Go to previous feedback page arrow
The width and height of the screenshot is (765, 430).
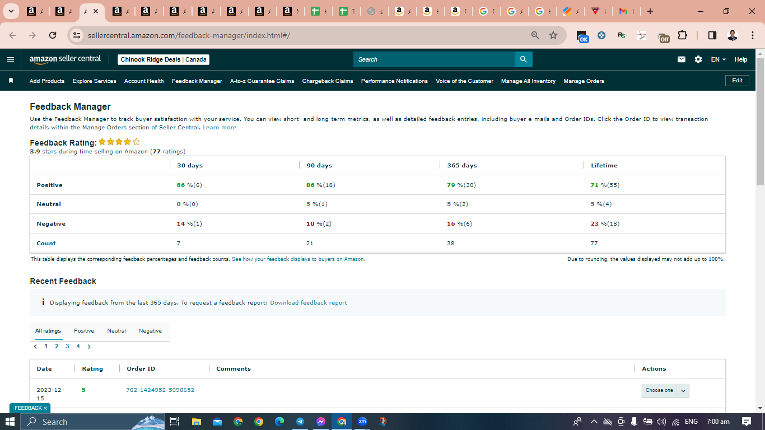click(x=36, y=346)
